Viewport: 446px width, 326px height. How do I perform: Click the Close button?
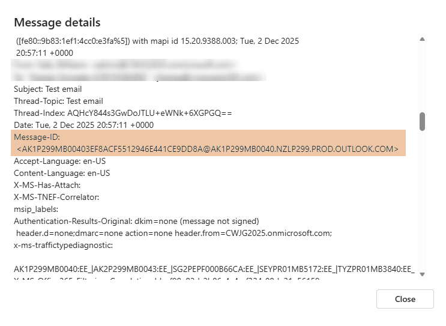405,299
